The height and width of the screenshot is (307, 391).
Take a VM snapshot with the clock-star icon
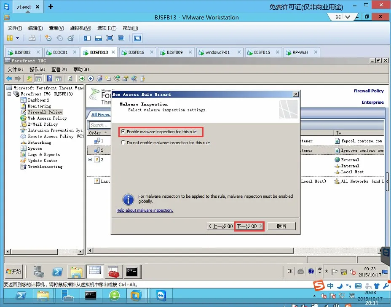(x=48, y=38)
